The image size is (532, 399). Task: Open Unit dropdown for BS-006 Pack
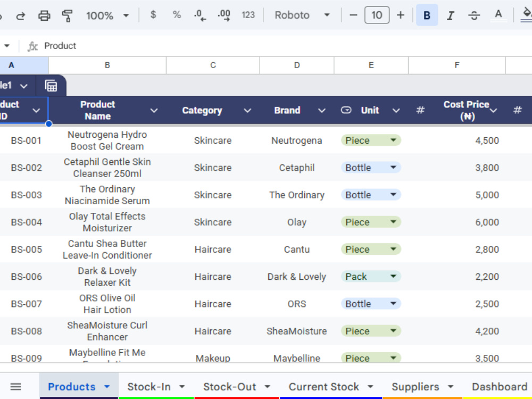393,276
